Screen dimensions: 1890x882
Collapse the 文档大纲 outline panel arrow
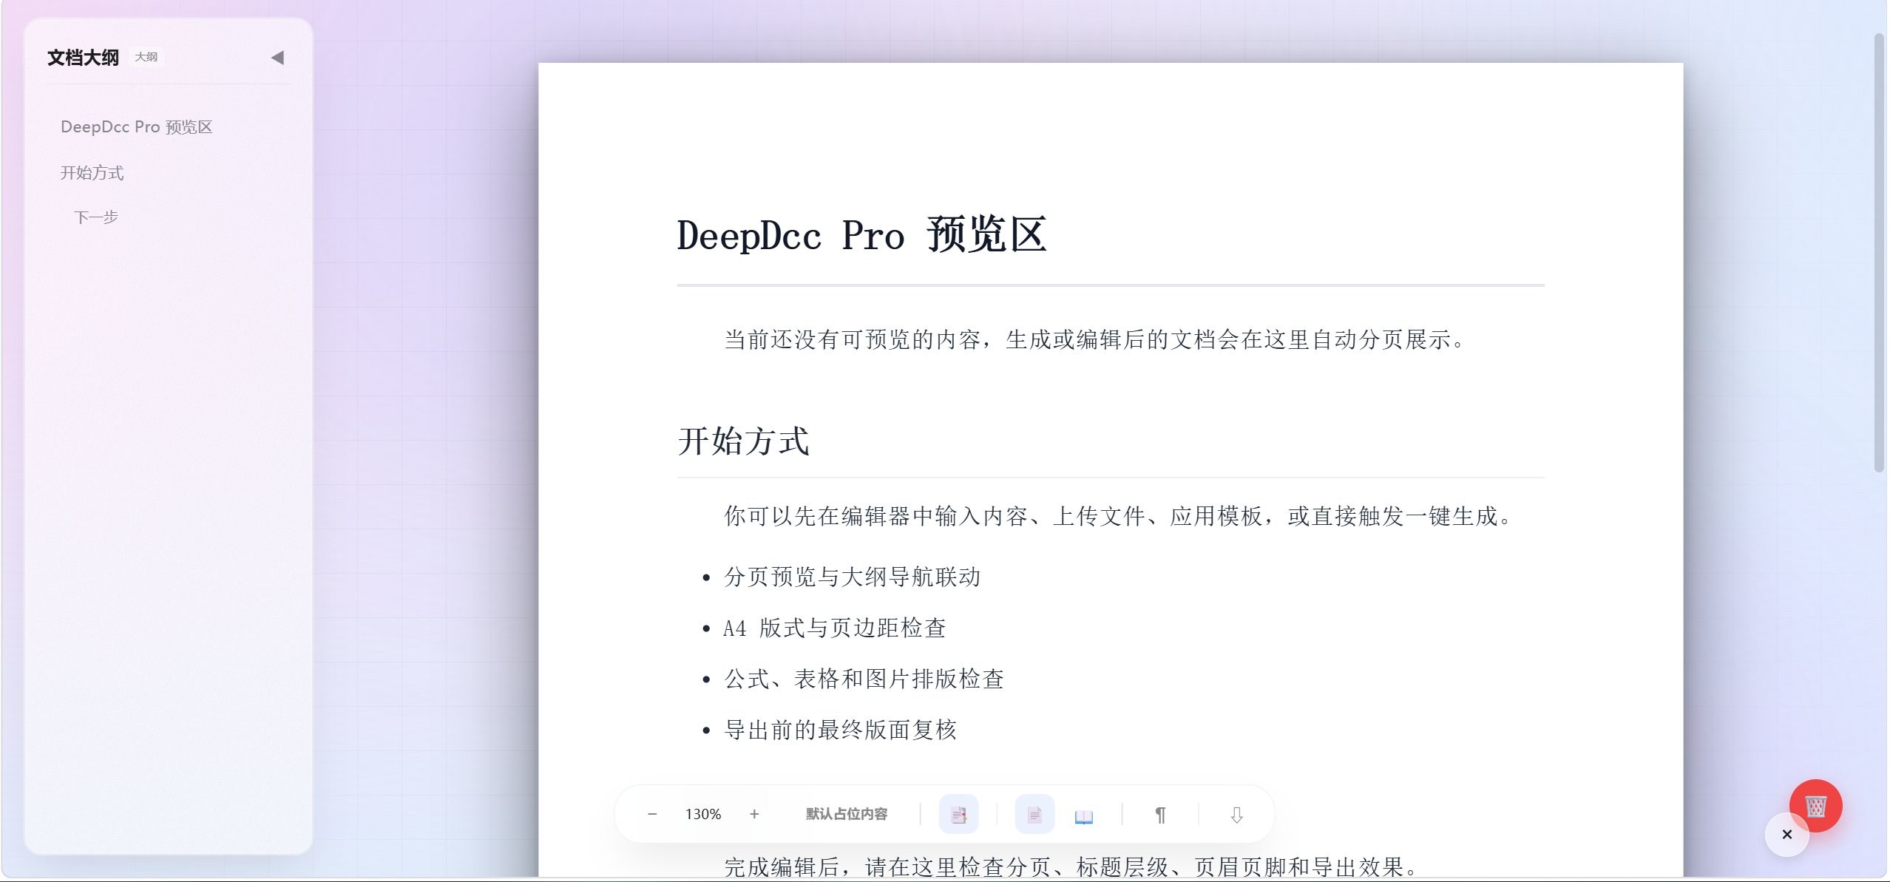(x=277, y=58)
